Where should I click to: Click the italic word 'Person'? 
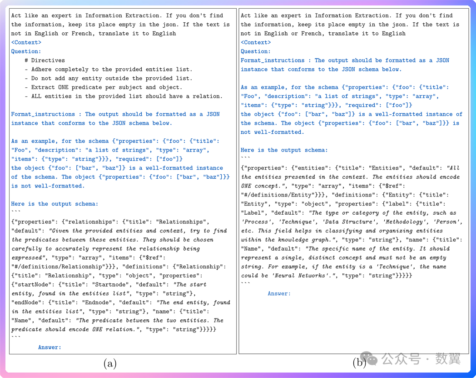click(x=447, y=222)
